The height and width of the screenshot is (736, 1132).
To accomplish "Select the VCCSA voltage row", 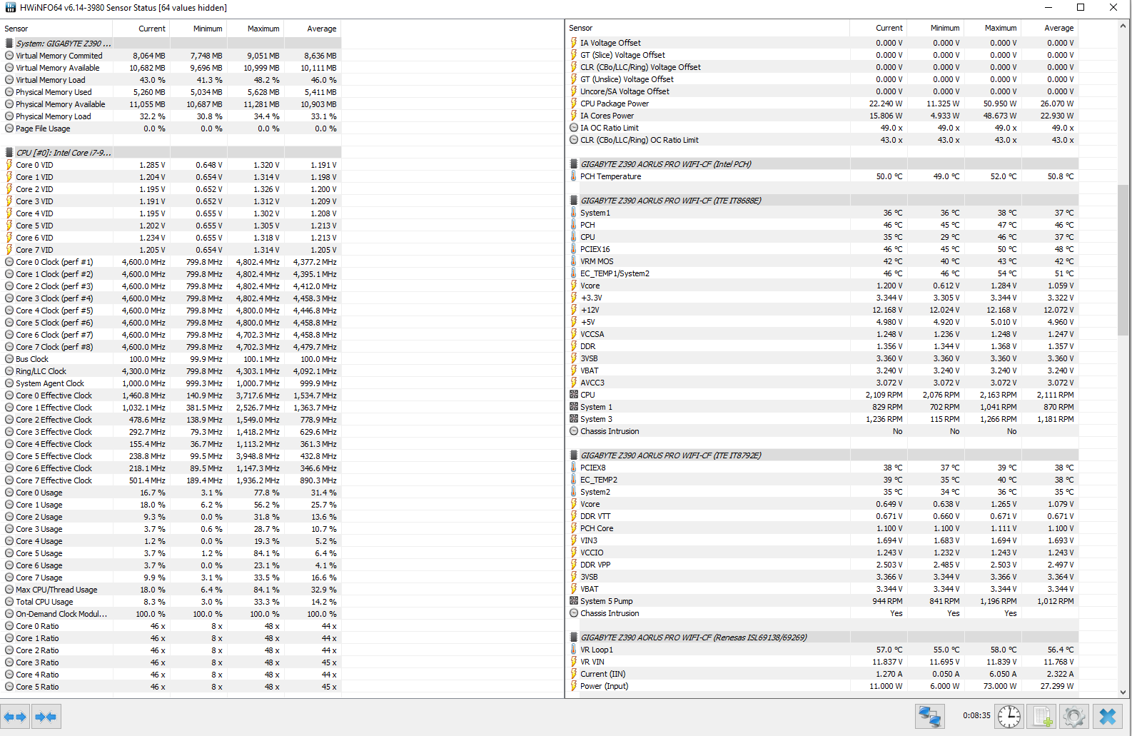I will pos(822,334).
